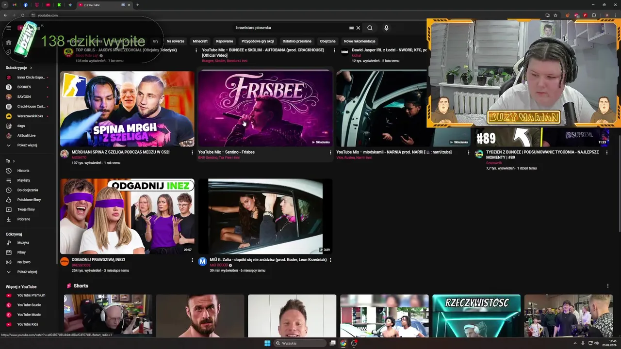The width and height of the screenshot is (621, 349).
Task: Play the MIÜ ft. Zalia car thumbnail
Action: tap(265, 216)
